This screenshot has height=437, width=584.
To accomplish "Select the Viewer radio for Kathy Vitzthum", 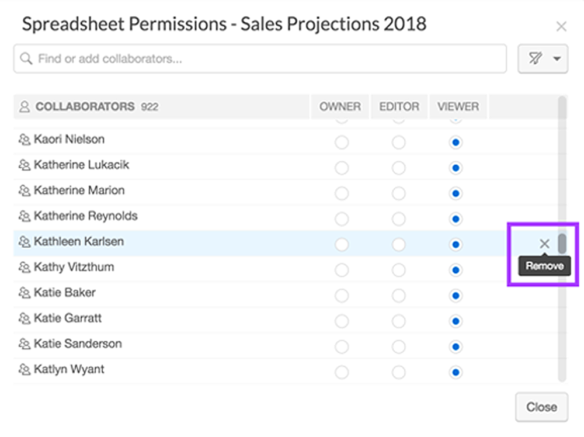I will (x=456, y=270).
